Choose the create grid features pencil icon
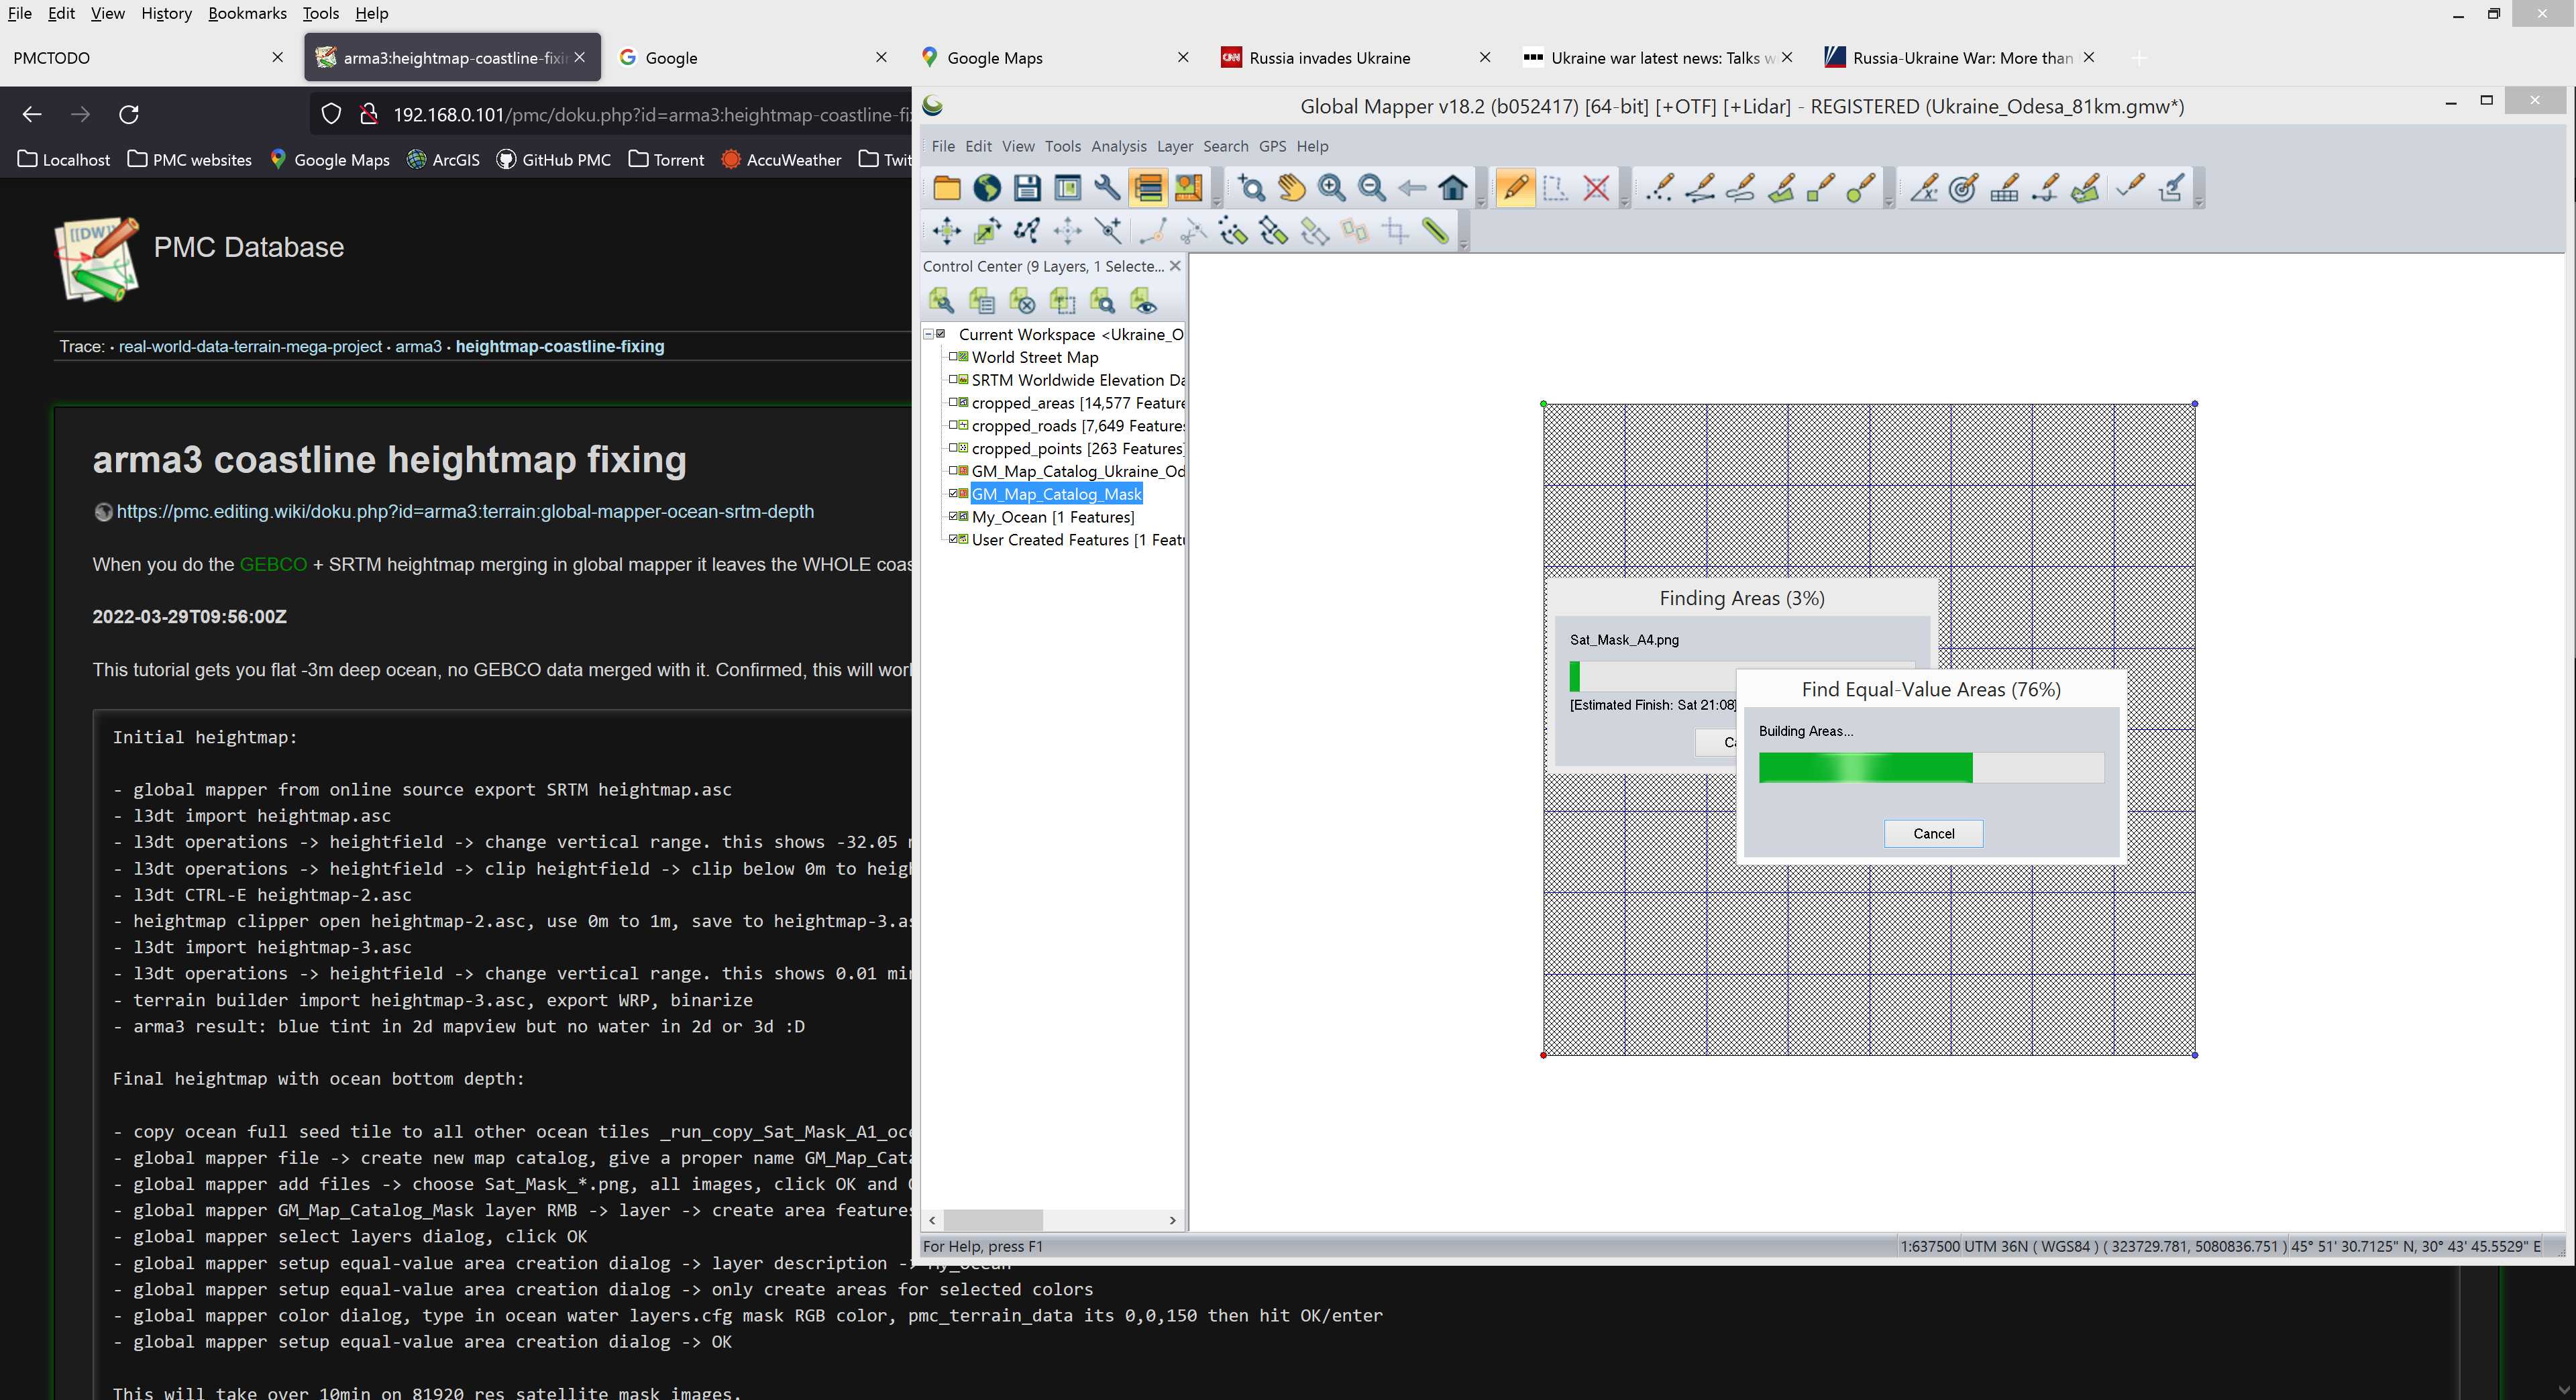Viewport: 2576px width, 1400px height. coord(2004,188)
